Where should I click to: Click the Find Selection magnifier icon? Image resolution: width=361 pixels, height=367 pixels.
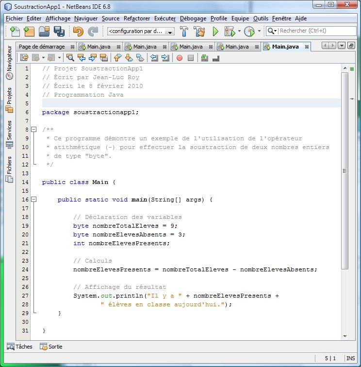pos(70,58)
